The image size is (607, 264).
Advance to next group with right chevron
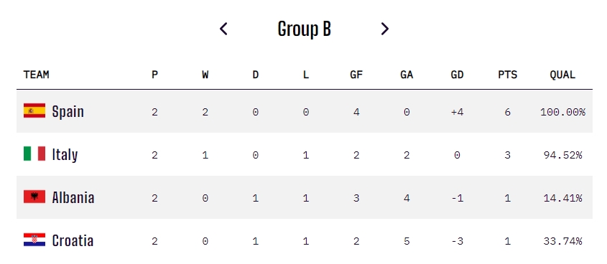point(384,29)
